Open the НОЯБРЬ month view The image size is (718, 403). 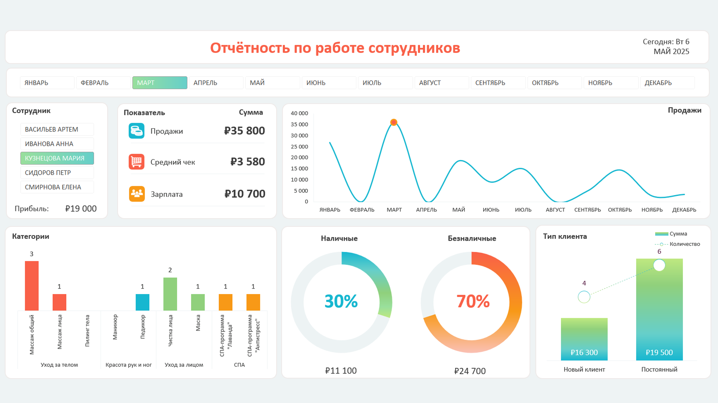pyautogui.click(x=611, y=83)
